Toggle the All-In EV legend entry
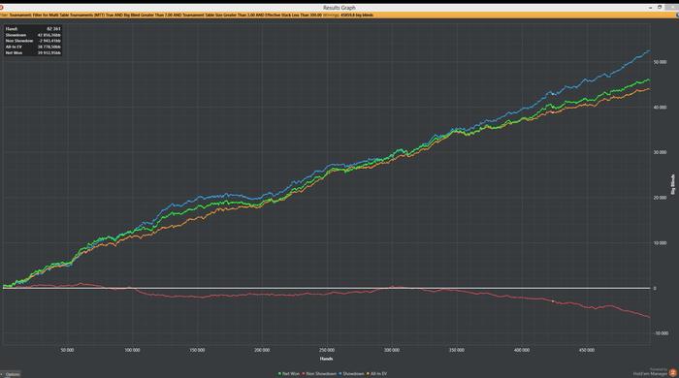Screen dimensions: 679x378 [377, 374]
